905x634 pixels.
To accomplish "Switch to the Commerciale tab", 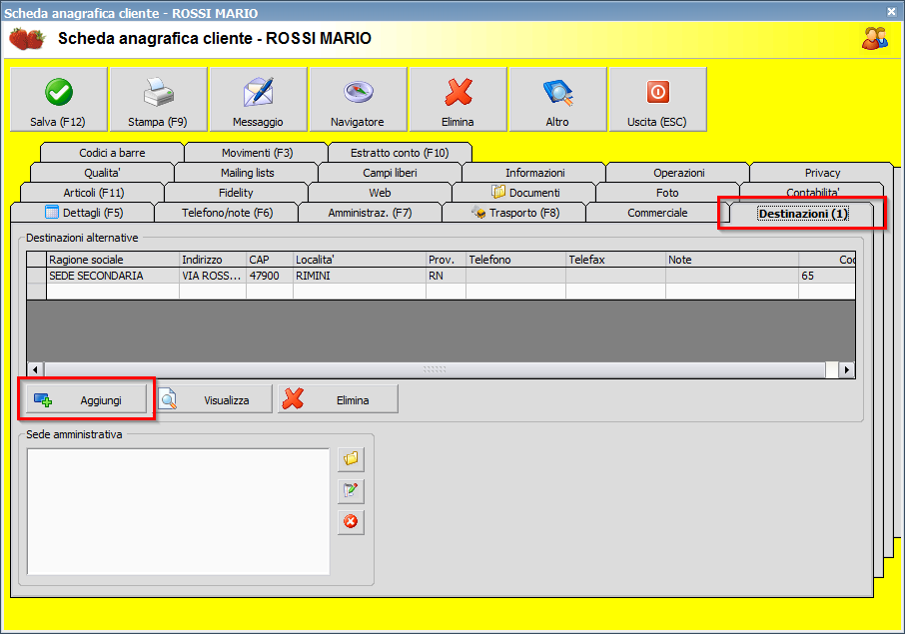I will point(657,213).
